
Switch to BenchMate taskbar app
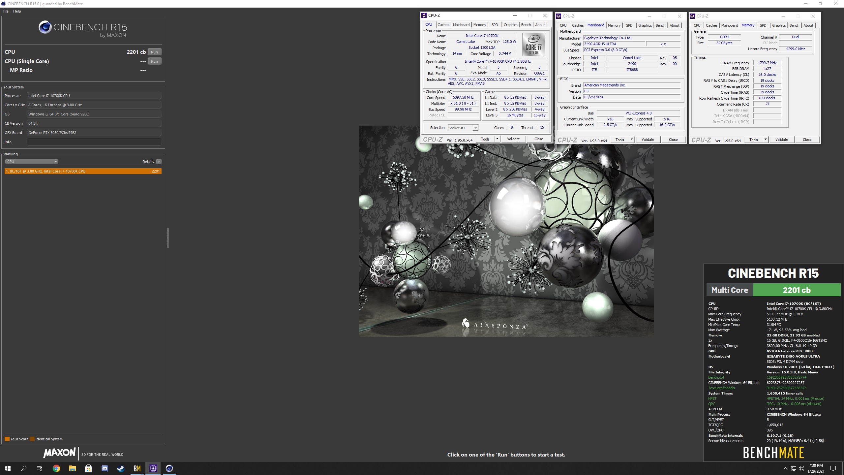point(137,468)
